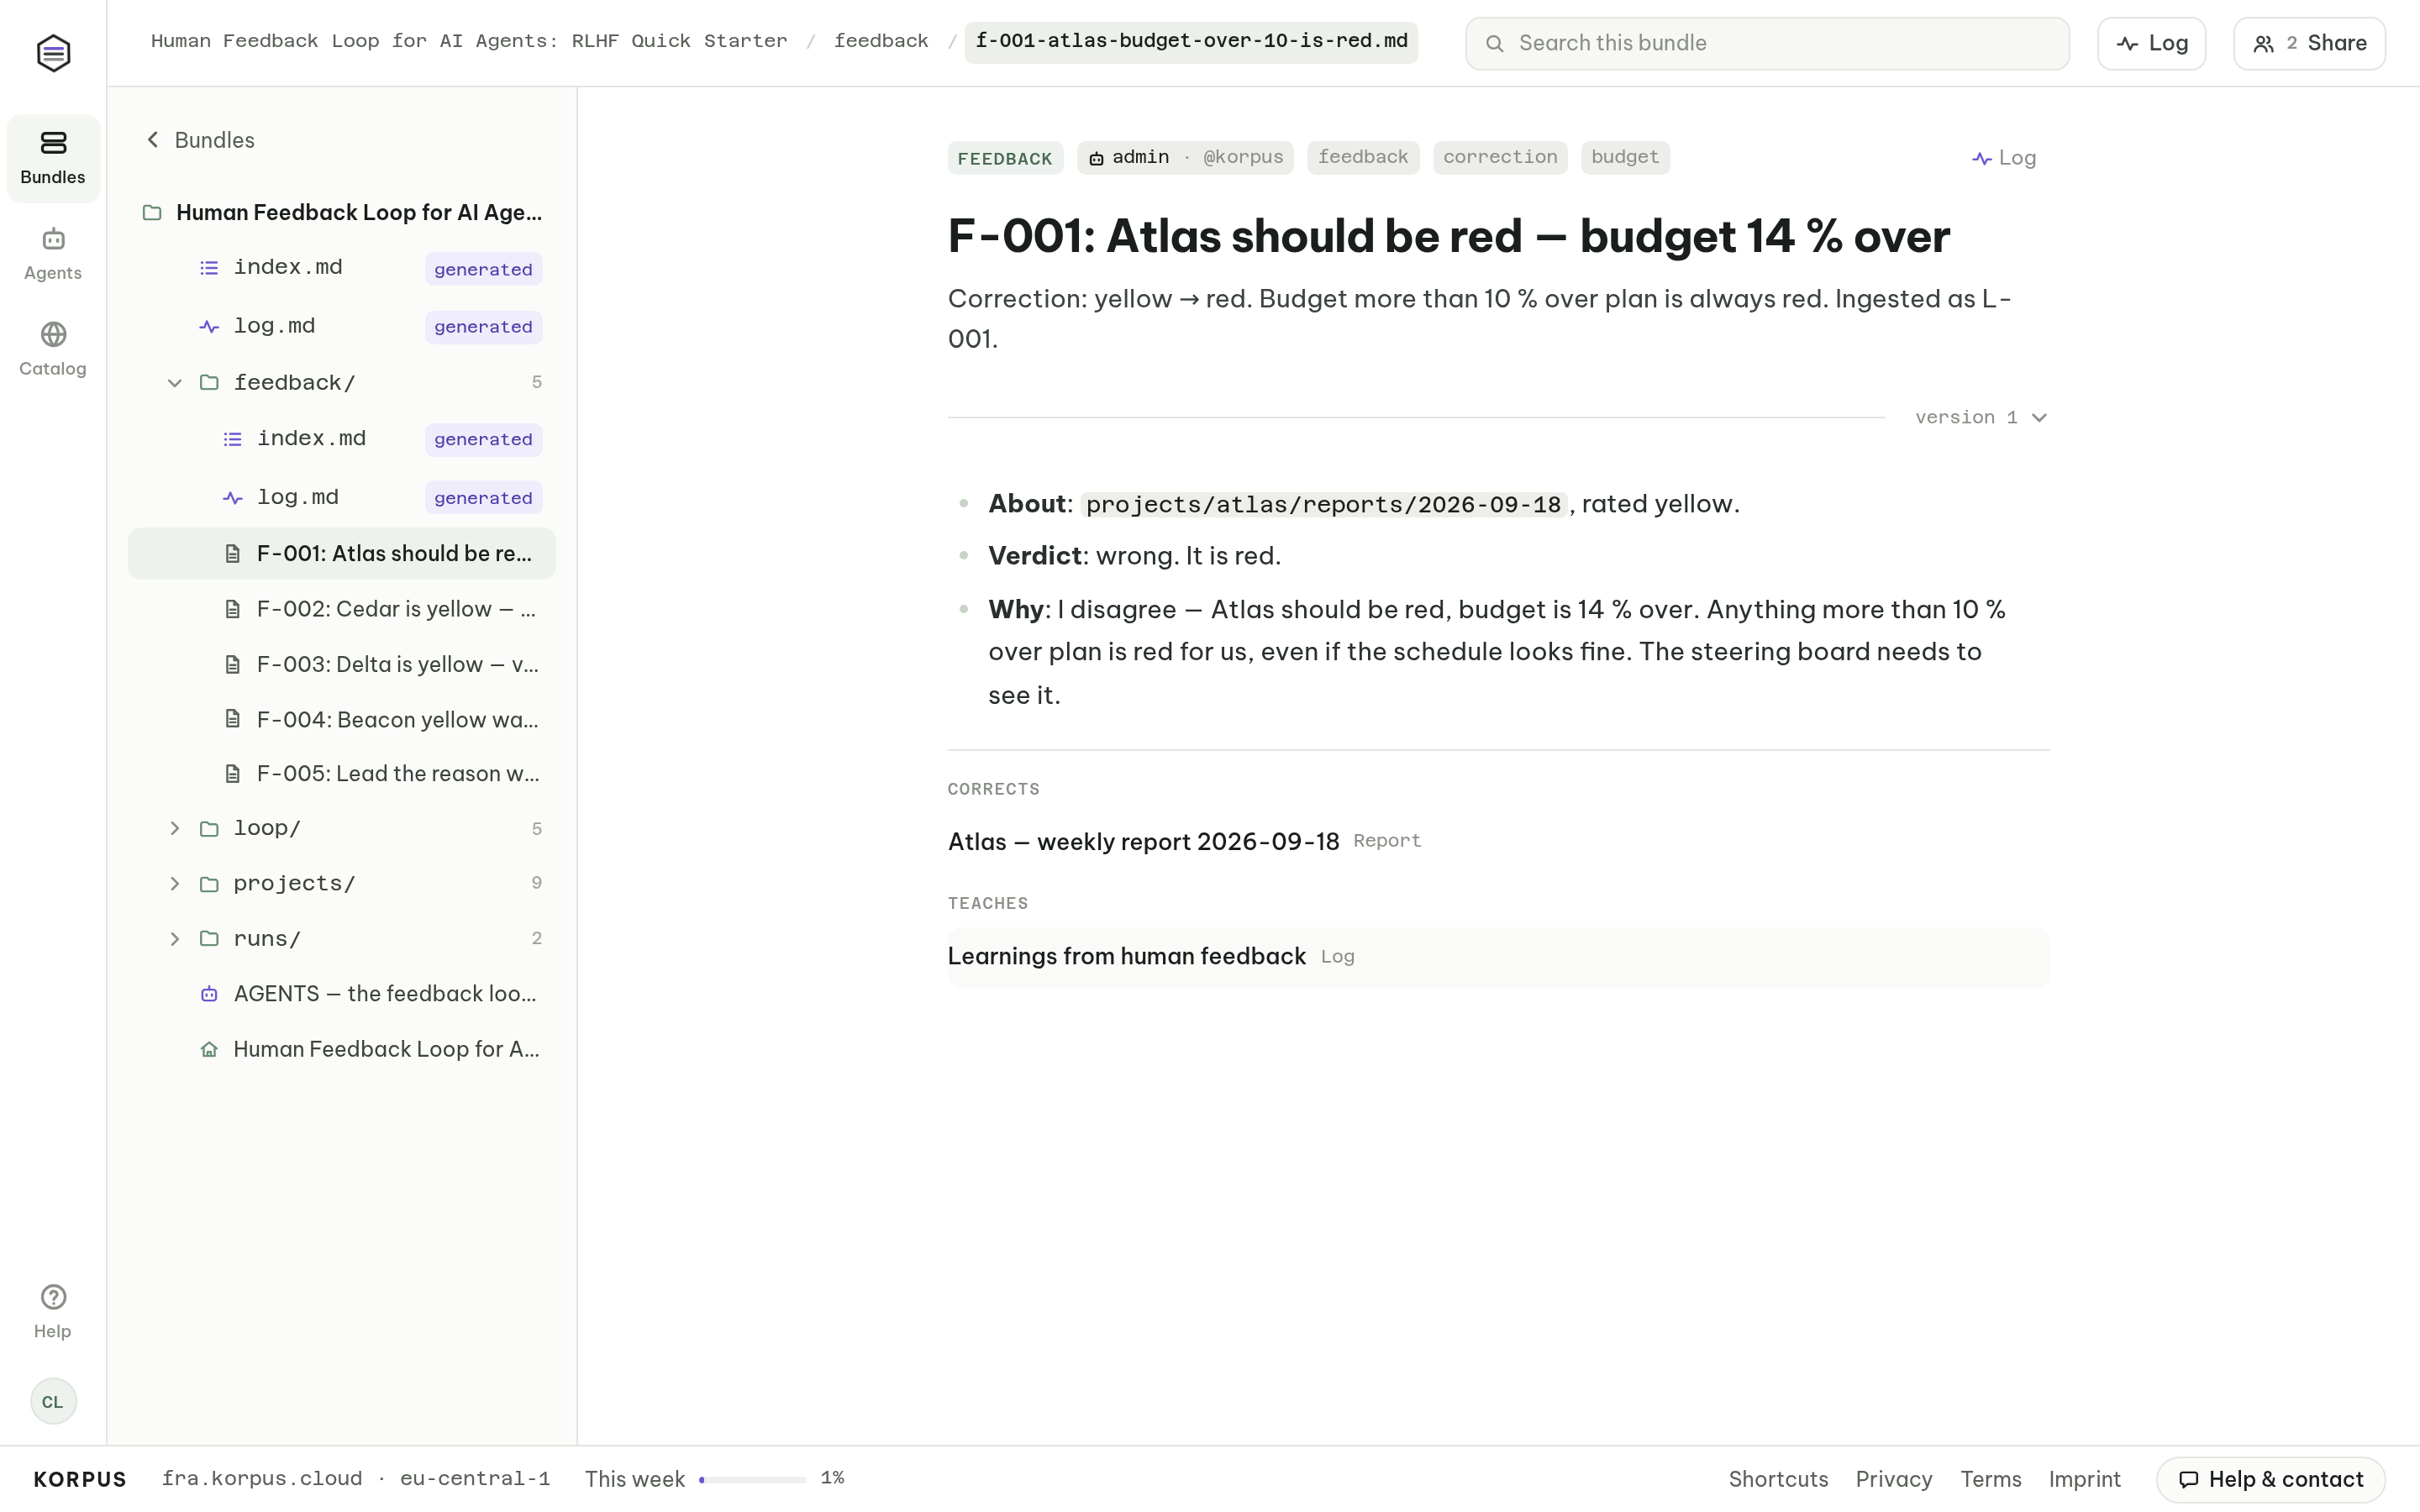Image resolution: width=2420 pixels, height=1512 pixels.
Task: Click the correction tag chip
Action: tap(1500, 157)
